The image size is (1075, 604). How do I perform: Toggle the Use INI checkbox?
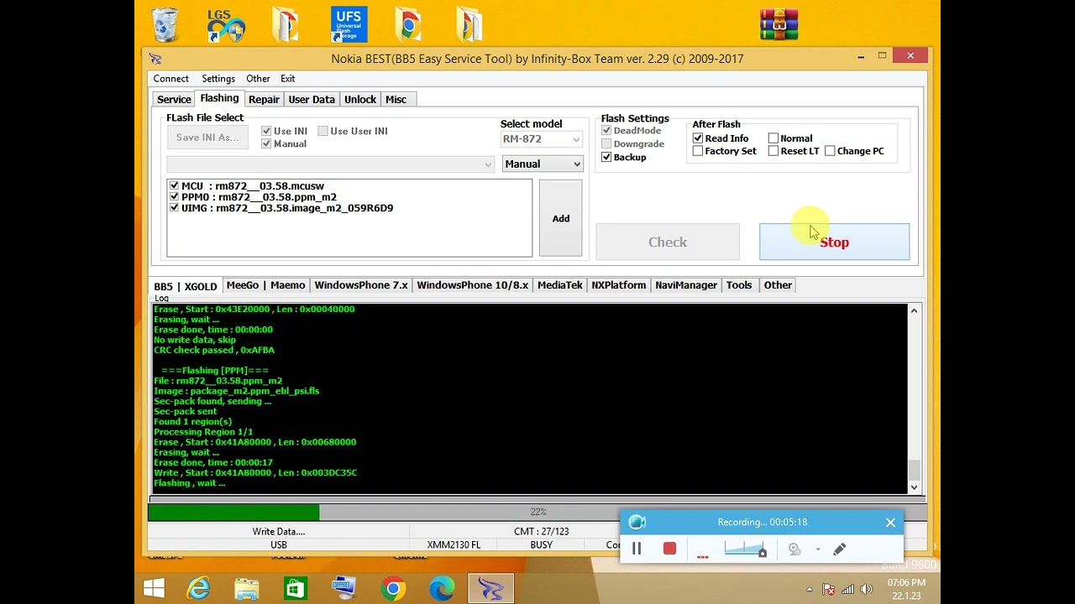click(266, 131)
